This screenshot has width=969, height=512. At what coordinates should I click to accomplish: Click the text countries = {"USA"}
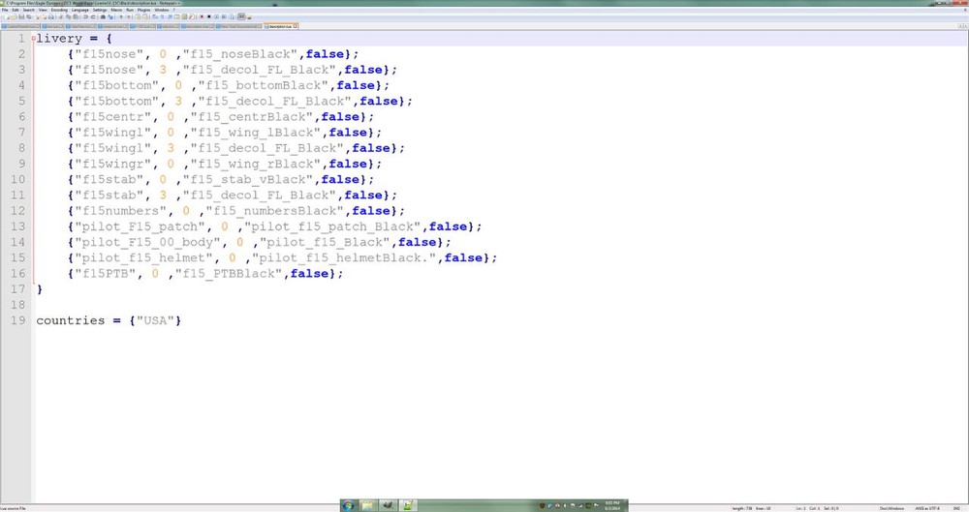[109, 320]
